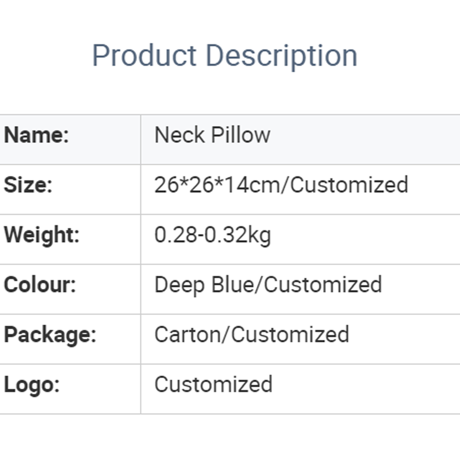This screenshot has width=460, height=460.
Task: Click the "Neck Pillow" value cell
Action: pyautogui.click(x=212, y=135)
